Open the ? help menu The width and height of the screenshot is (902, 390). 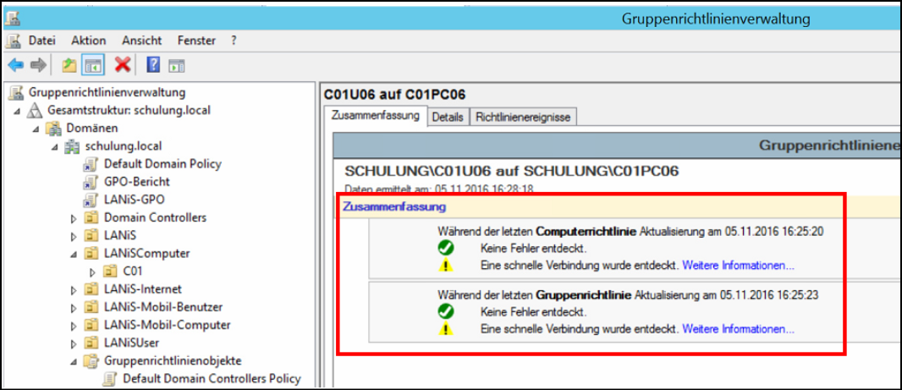[x=234, y=41]
